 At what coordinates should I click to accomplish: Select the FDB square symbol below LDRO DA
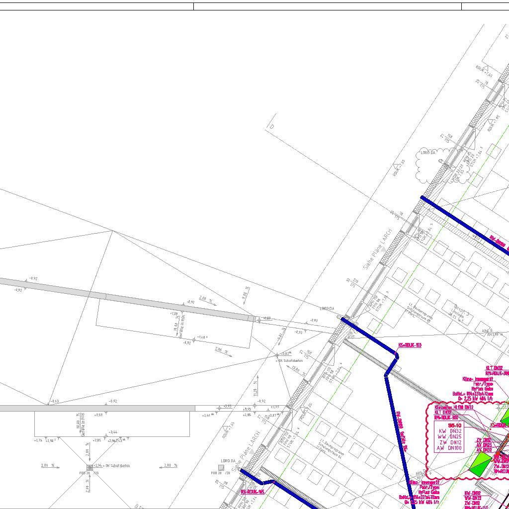click(221, 467)
